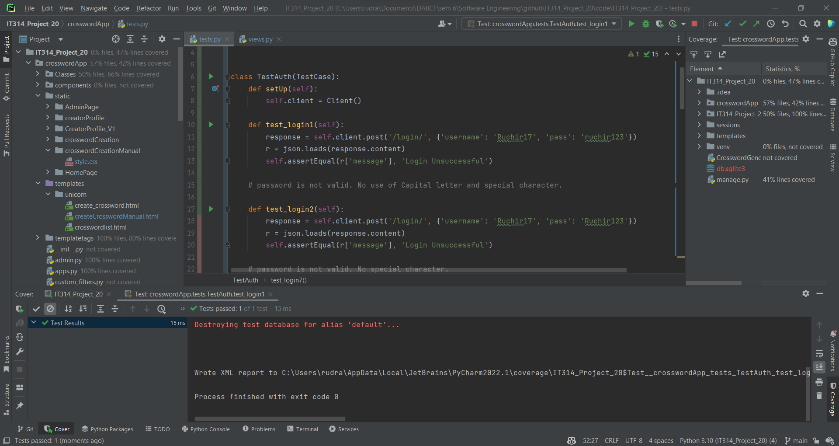Open the Refactor menu

149,8
